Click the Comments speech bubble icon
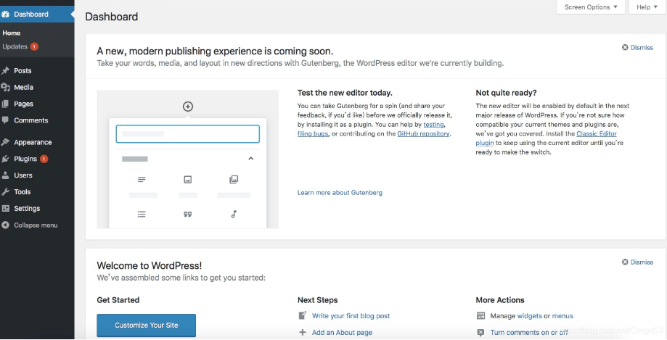The width and height of the screenshot is (667, 340). (x=5, y=120)
